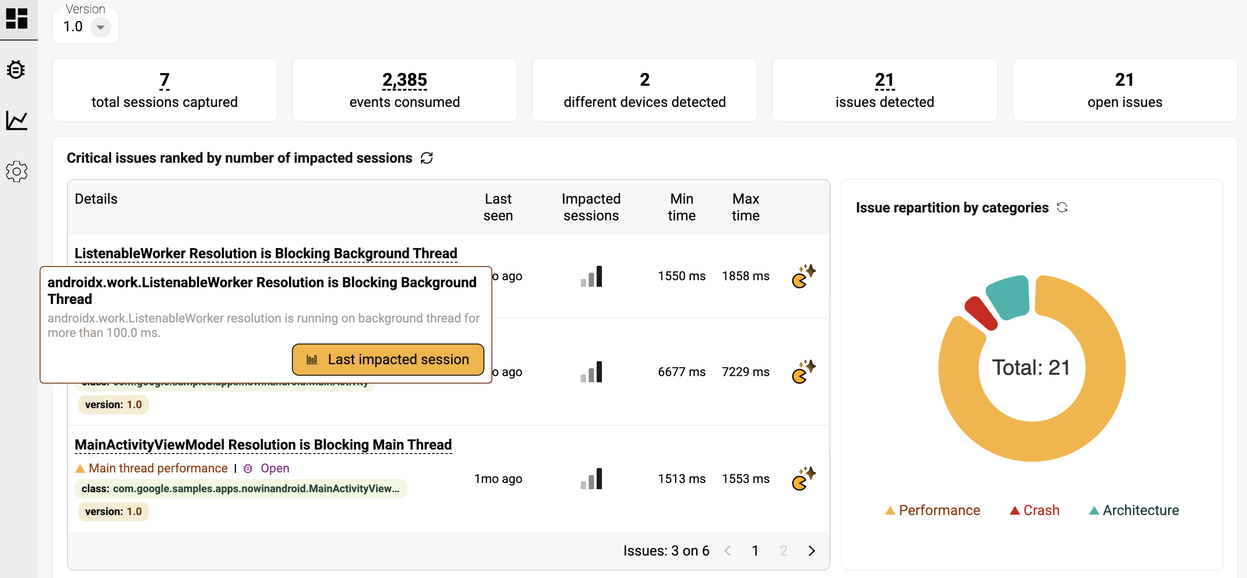Image resolution: width=1247 pixels, height=578 pixels.
Task: Toggle Crash legend in donut chart
Action: click(1034, 510)
